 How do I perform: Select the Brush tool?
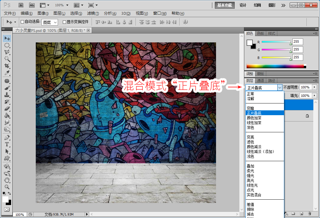pyautogui.click(x=7, y=88)
